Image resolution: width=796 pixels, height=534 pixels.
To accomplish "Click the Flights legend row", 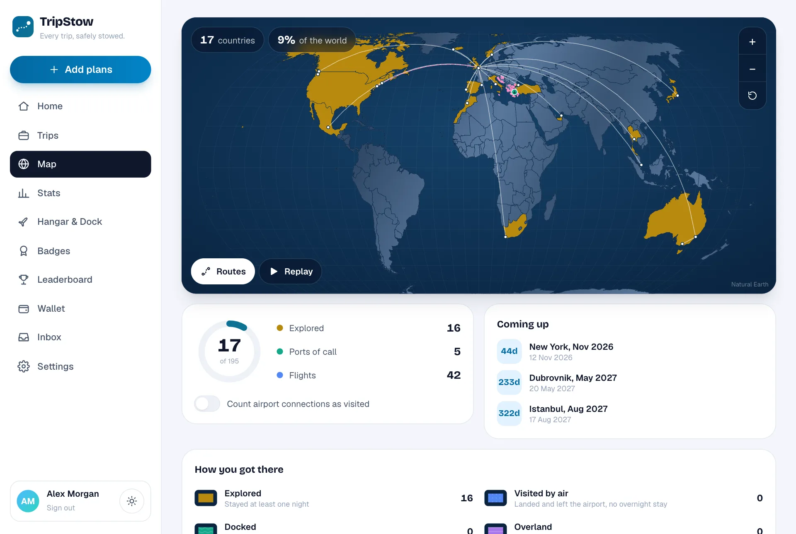I will pyautogui.click(x=369, y=375).
